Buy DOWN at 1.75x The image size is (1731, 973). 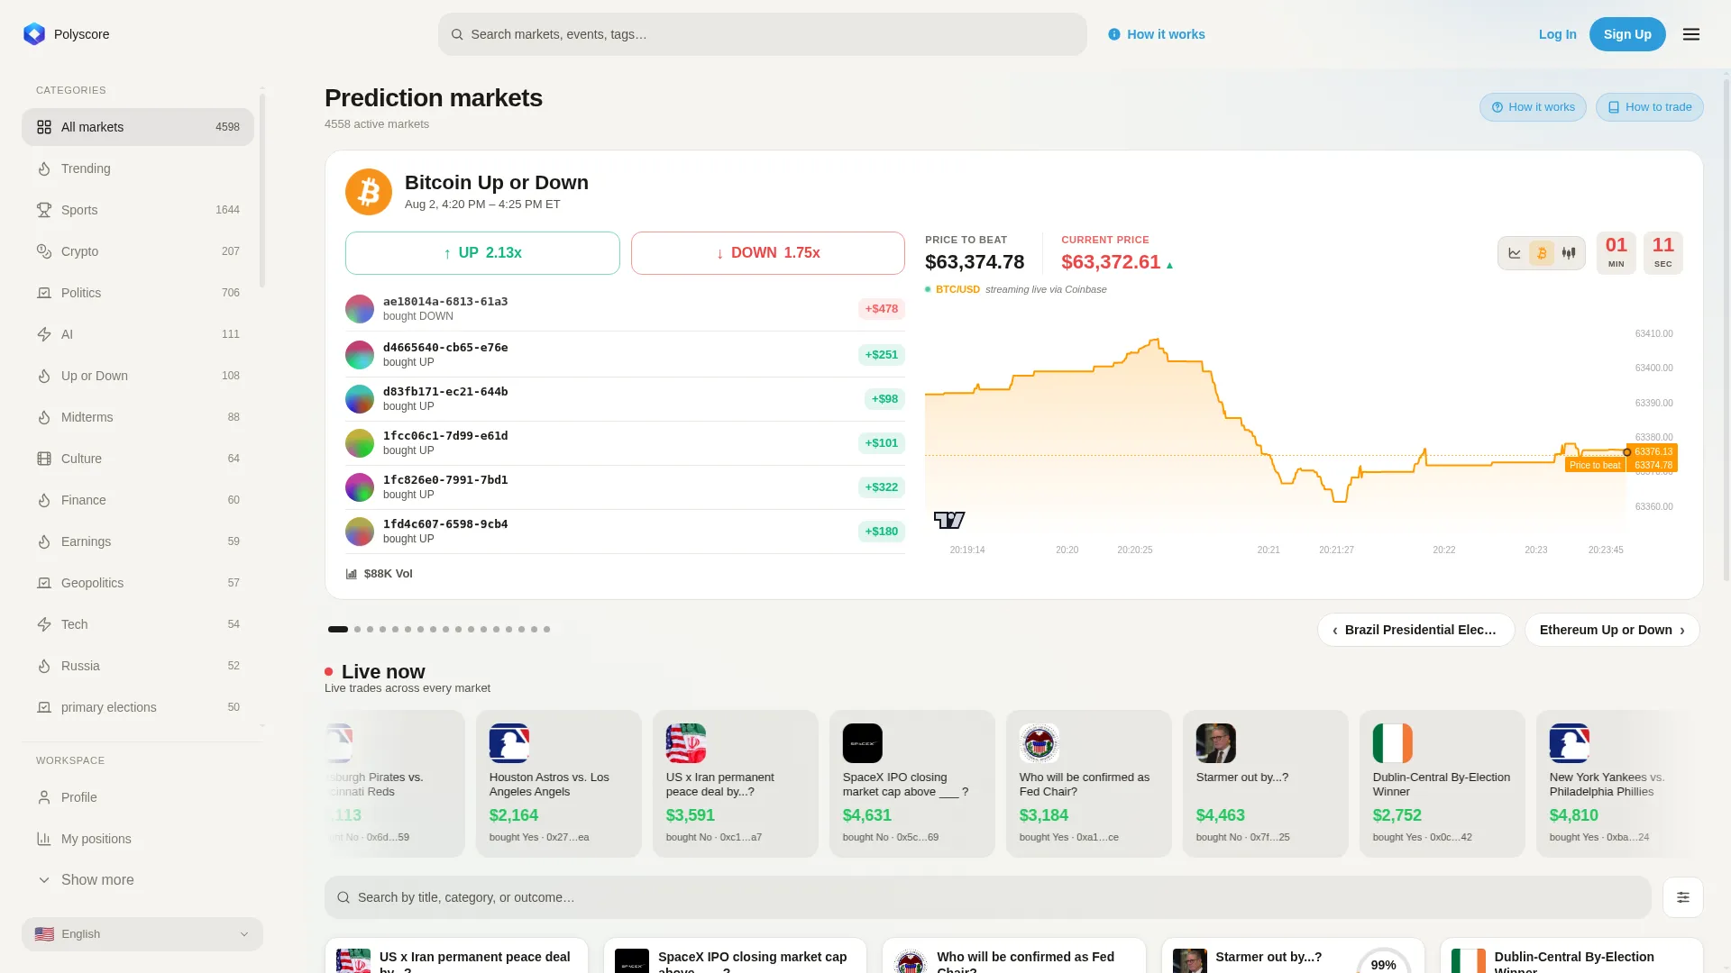tap(768, 253)
